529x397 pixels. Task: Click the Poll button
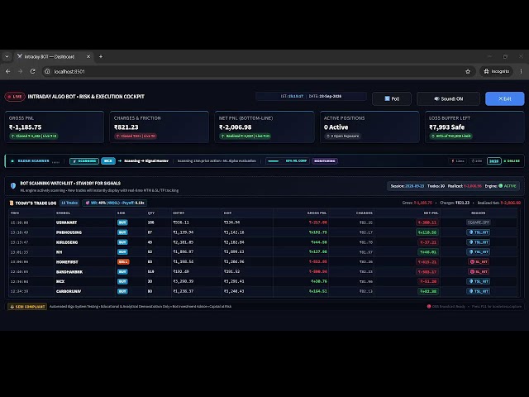[392, 98]
